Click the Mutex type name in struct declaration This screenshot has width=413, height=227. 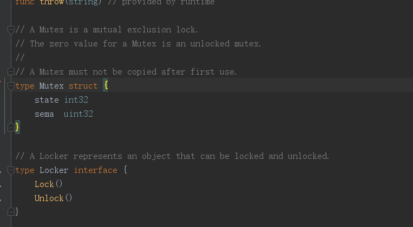point(51,86)
